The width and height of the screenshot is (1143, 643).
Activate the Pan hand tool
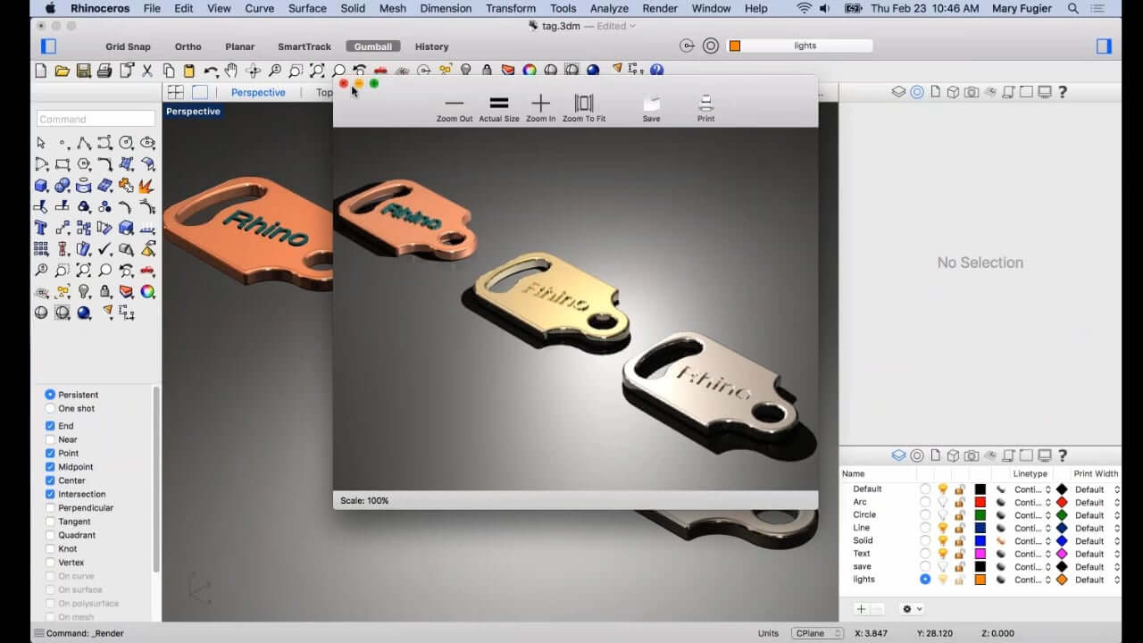(232, 71)
